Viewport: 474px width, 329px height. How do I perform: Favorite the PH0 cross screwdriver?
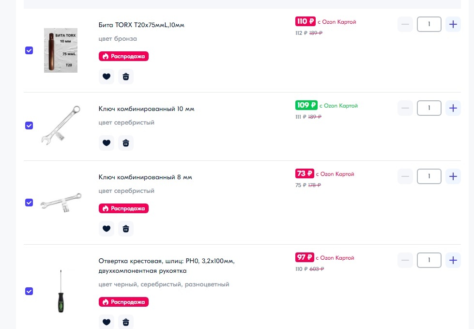tap(107, 322)
